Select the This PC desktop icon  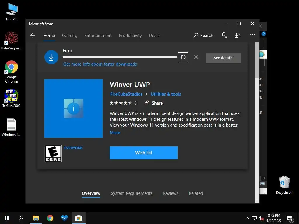pyautogui.click(x=11, y=12)
